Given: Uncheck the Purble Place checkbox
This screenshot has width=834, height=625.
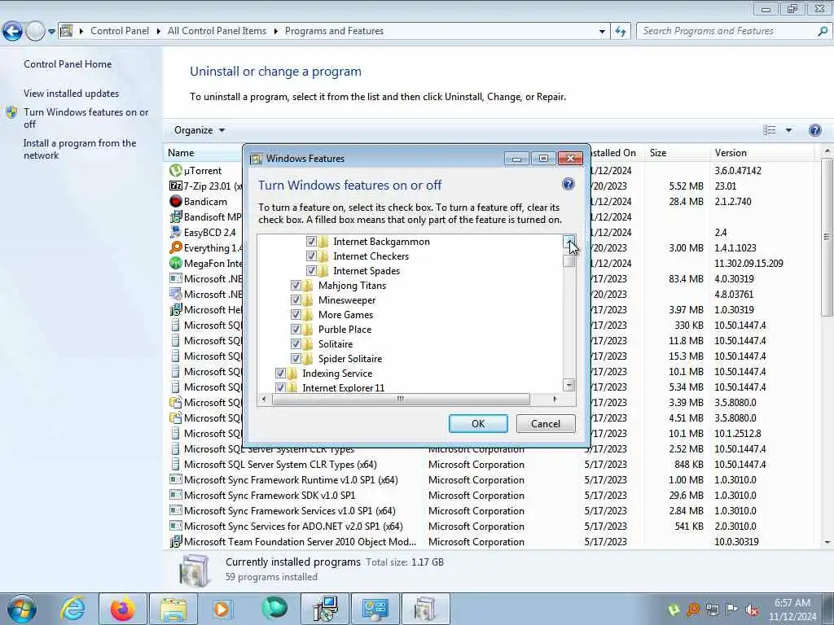Looking at the screenshot, I should 296,329.
